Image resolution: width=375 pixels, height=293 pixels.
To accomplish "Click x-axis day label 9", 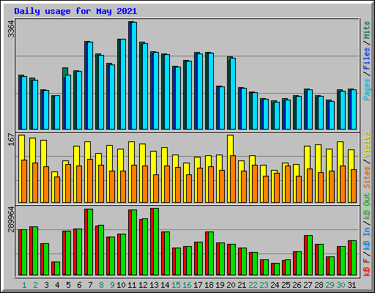I will [112, 285].
